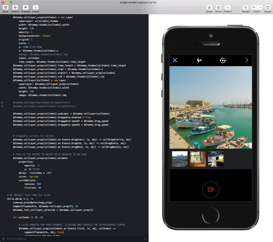Tap the switch camera rotate icon
273x242 pixels.
coord(223,60)
